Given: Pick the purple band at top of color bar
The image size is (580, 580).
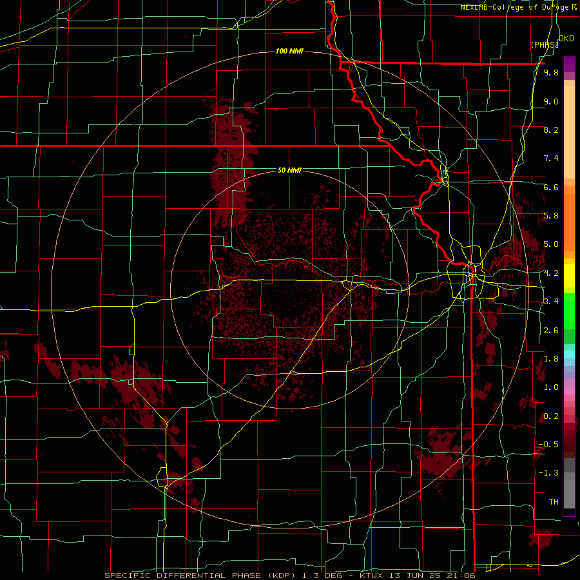Looking at the screenshot, I should [x=569, y=64].
